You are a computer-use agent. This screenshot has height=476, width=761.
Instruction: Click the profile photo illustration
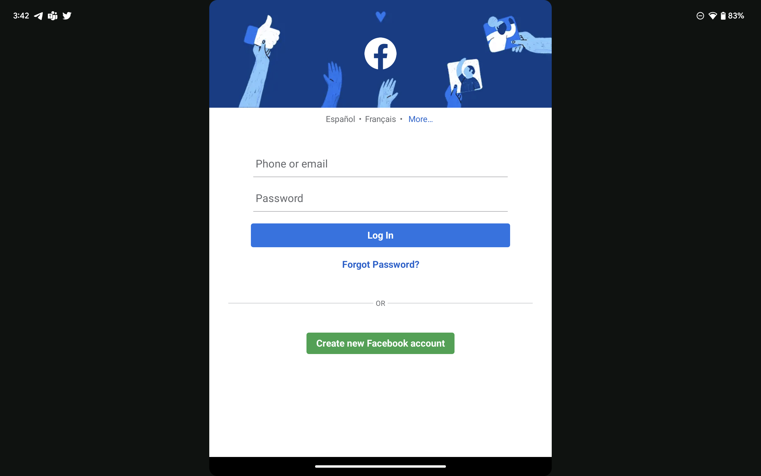pos(468,76)
